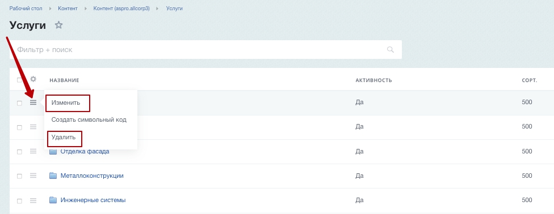Go to Контент breadcrumb link

pos(68,8)
